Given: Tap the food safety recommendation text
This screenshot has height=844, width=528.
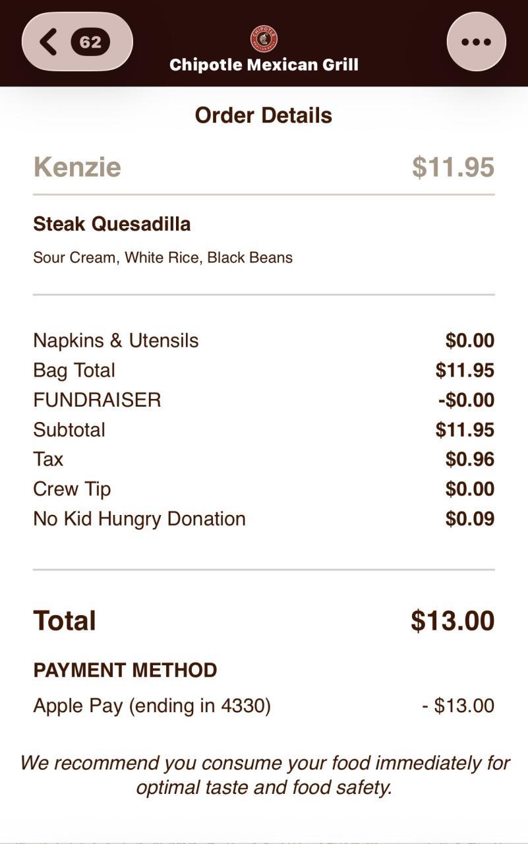Looking at the screenshot, I should [264, 775].
